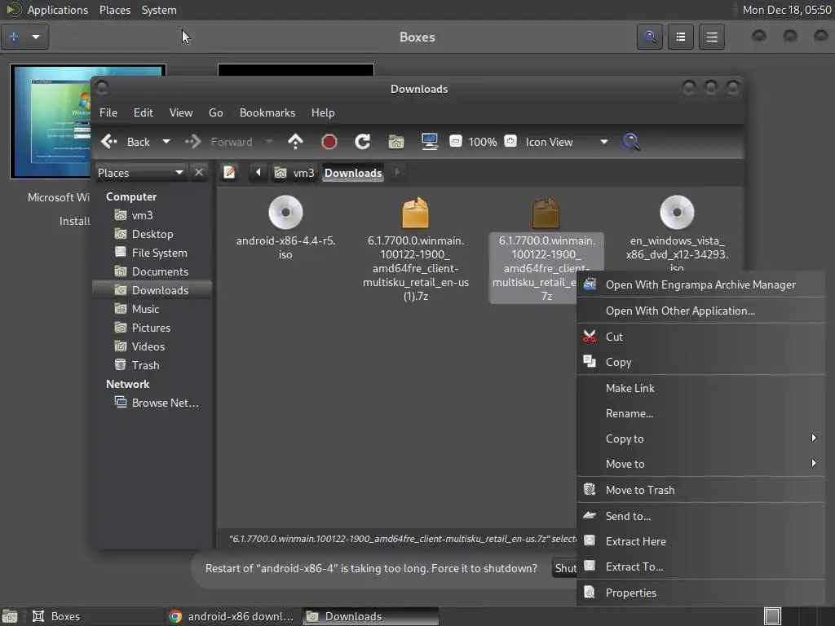This screenshot has height=626, width=835.
Task: Select File System in the sidebar
Action: click(x=152, y=253)
